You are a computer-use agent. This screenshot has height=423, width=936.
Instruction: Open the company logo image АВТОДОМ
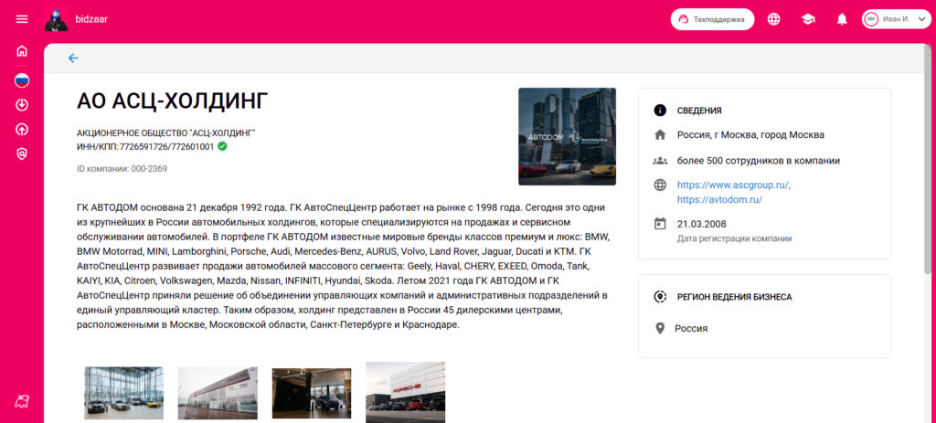567,136
